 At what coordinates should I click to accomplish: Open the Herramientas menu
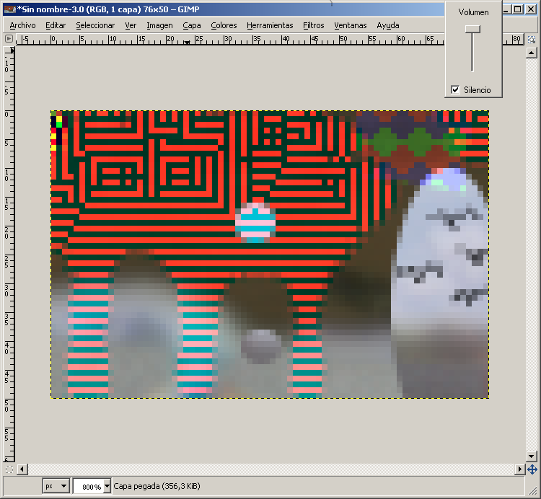(x=270, y=25)
